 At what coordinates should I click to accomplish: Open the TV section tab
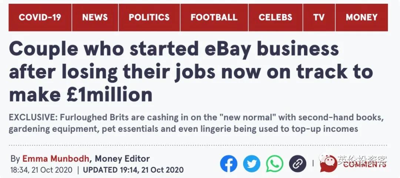point(319,17)
